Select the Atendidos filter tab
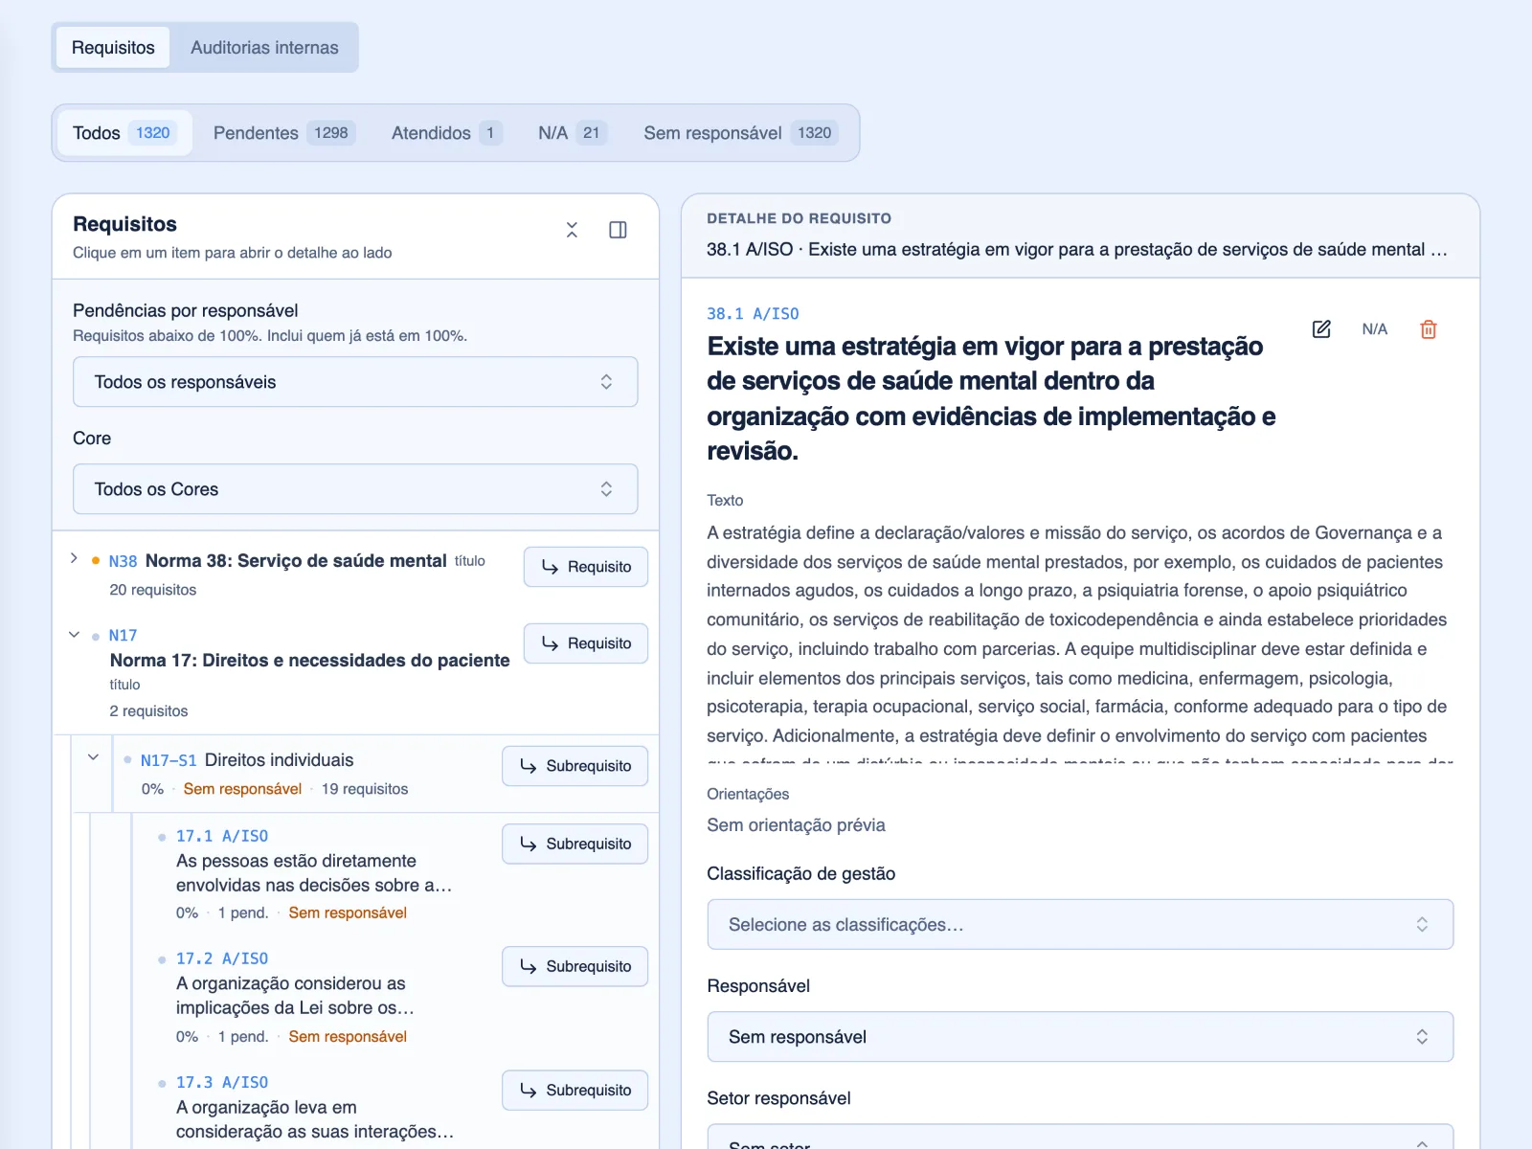Image resolution: width=1532 pixels, height=1149 pixels. coord(446,133)
